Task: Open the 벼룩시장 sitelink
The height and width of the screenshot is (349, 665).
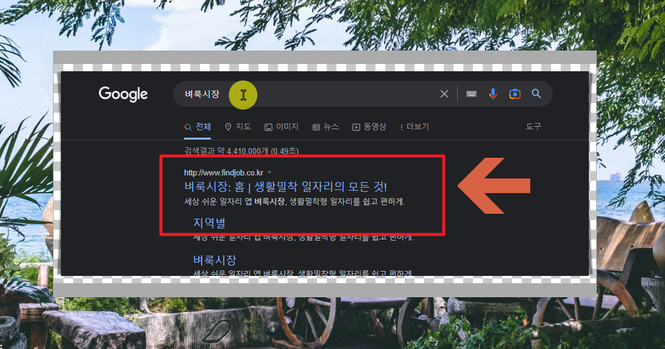Action: click(x=215, y=259)
